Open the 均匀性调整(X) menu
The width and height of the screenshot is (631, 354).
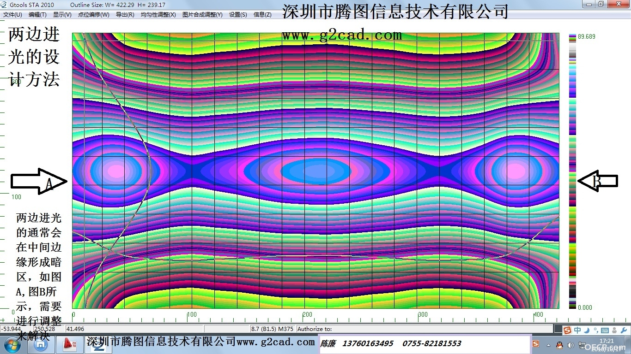pos(158,15)
